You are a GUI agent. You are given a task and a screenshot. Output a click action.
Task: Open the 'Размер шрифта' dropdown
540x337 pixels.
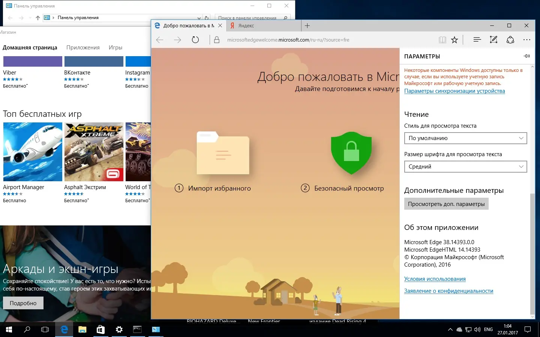pos(465,166)
